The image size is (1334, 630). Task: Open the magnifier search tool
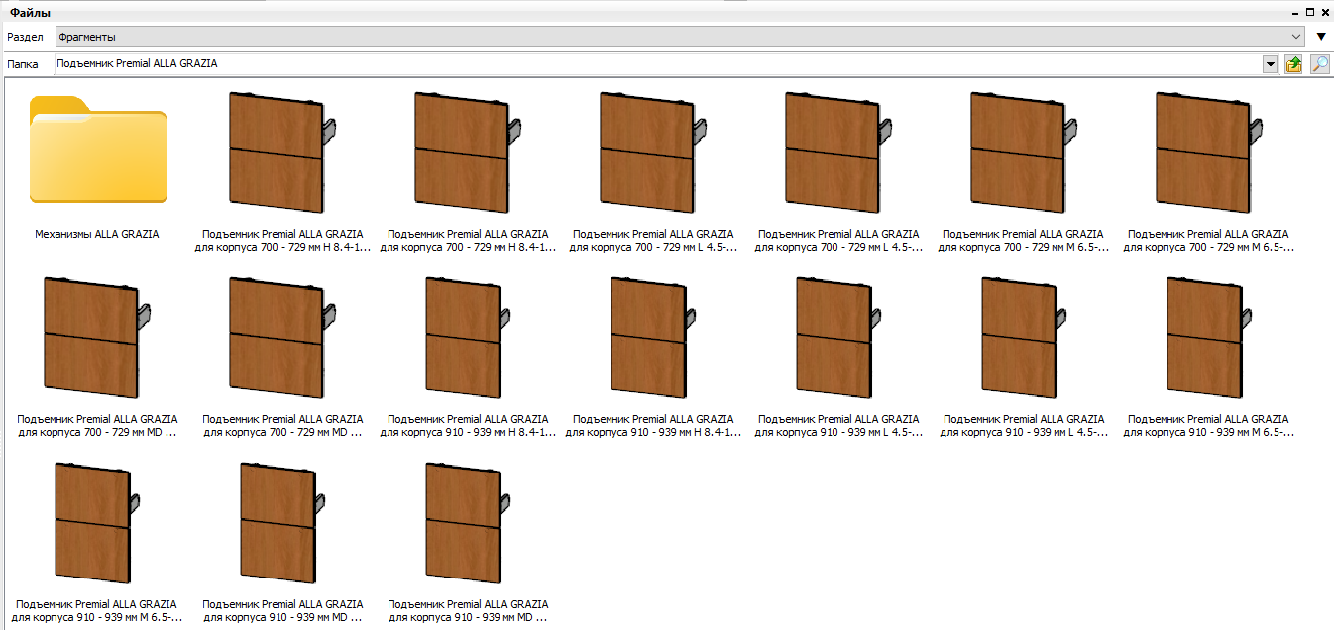click(1320, 64)
